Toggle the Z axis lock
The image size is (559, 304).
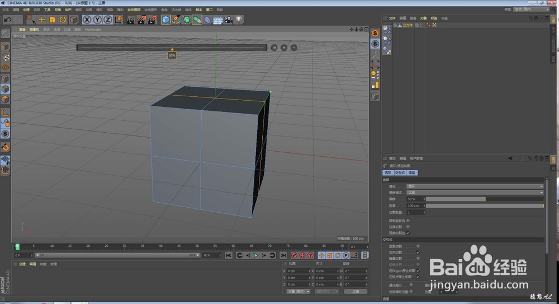[x=107, y=20]
